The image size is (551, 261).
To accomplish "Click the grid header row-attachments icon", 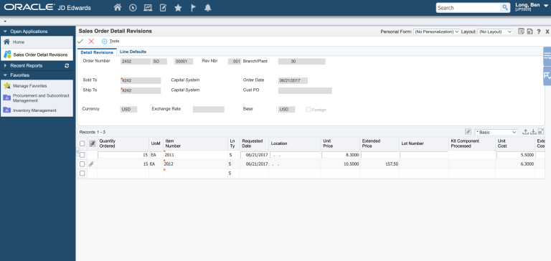I will pyautogui.click(x=93, y=143).
